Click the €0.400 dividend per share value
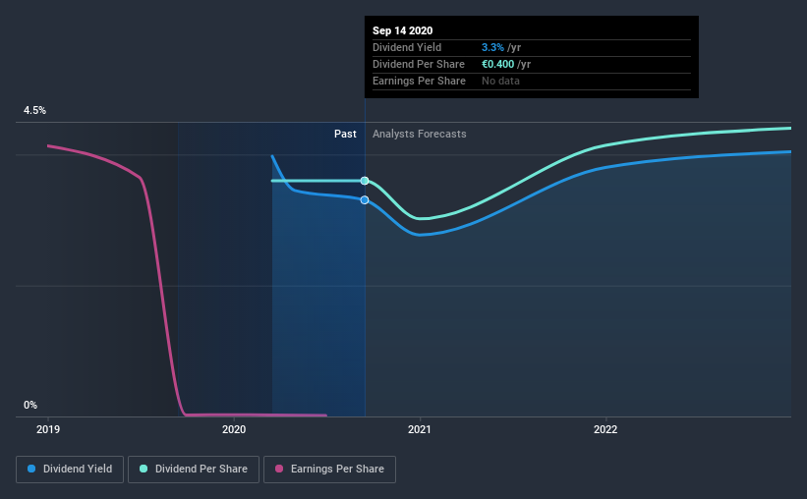 (497, 64)
